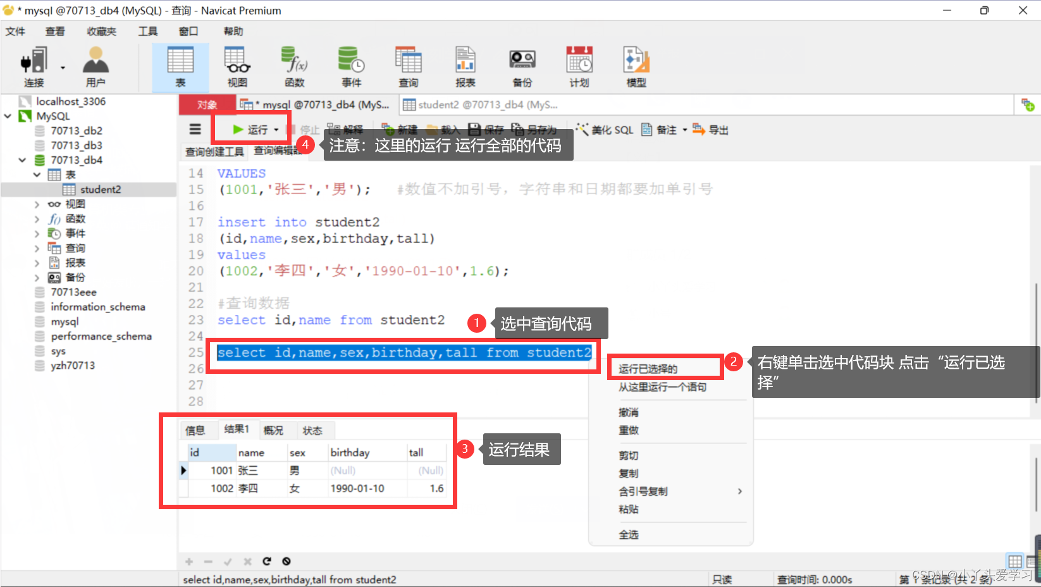Open the 连接 dropdown arrow
Image resolution: width=1041 pixels, height=587 pixels.
(x=63, y=67)
